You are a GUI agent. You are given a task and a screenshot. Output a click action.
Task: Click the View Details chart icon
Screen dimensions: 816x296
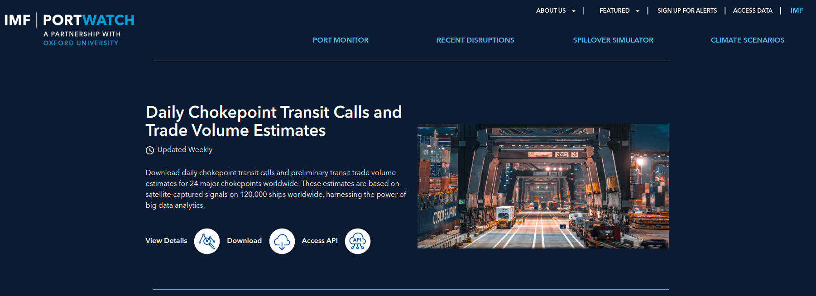pos(207,241)
